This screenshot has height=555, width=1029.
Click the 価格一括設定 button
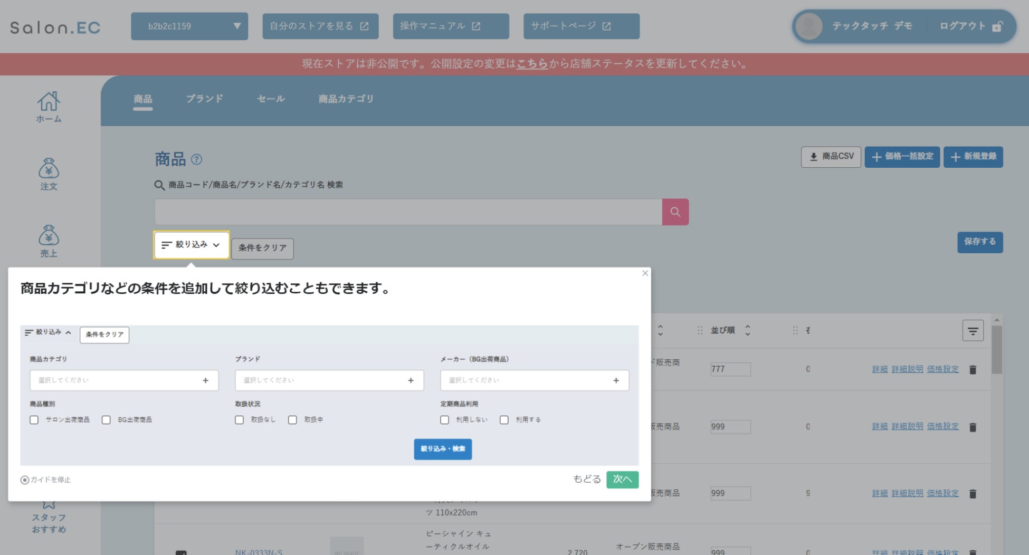902,157
